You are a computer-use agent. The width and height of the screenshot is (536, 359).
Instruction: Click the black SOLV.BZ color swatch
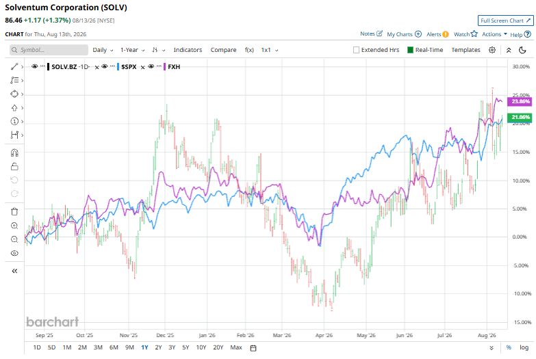[48, 66]
